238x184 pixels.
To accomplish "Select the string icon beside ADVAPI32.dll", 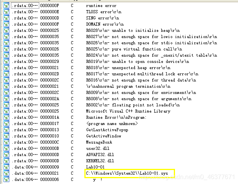I will click(6, 155).
